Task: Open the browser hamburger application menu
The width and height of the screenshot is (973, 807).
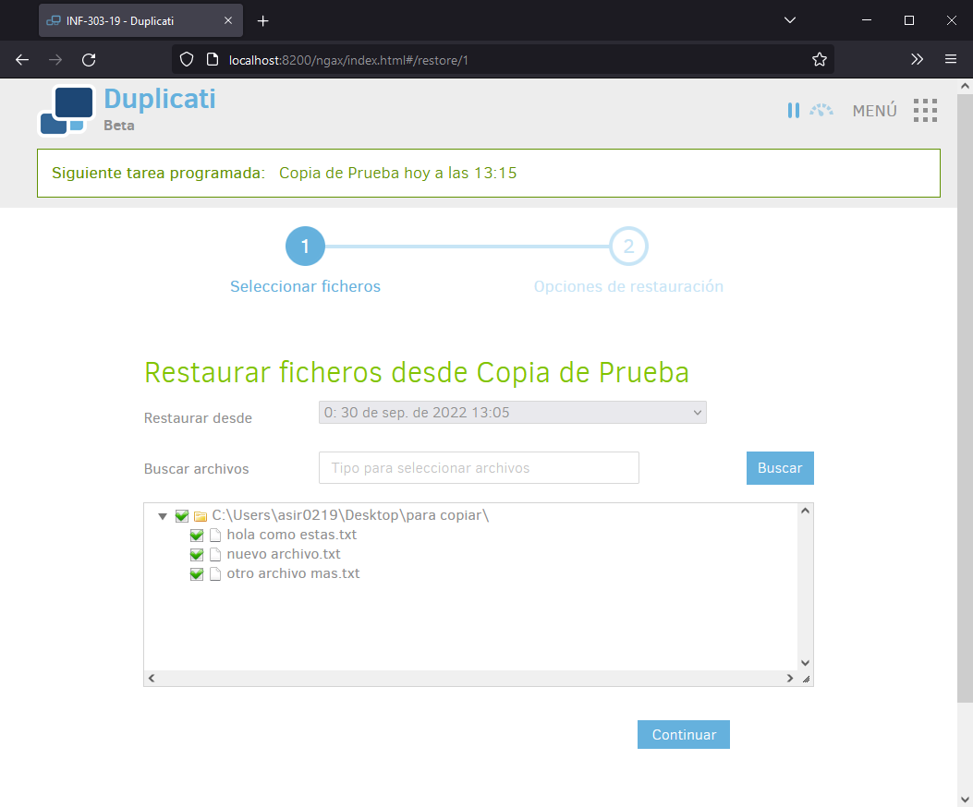Action: 950,60
